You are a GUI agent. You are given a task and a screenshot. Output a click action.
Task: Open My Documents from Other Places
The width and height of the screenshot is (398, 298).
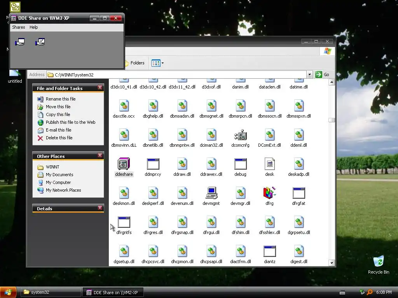pos(59,175)
